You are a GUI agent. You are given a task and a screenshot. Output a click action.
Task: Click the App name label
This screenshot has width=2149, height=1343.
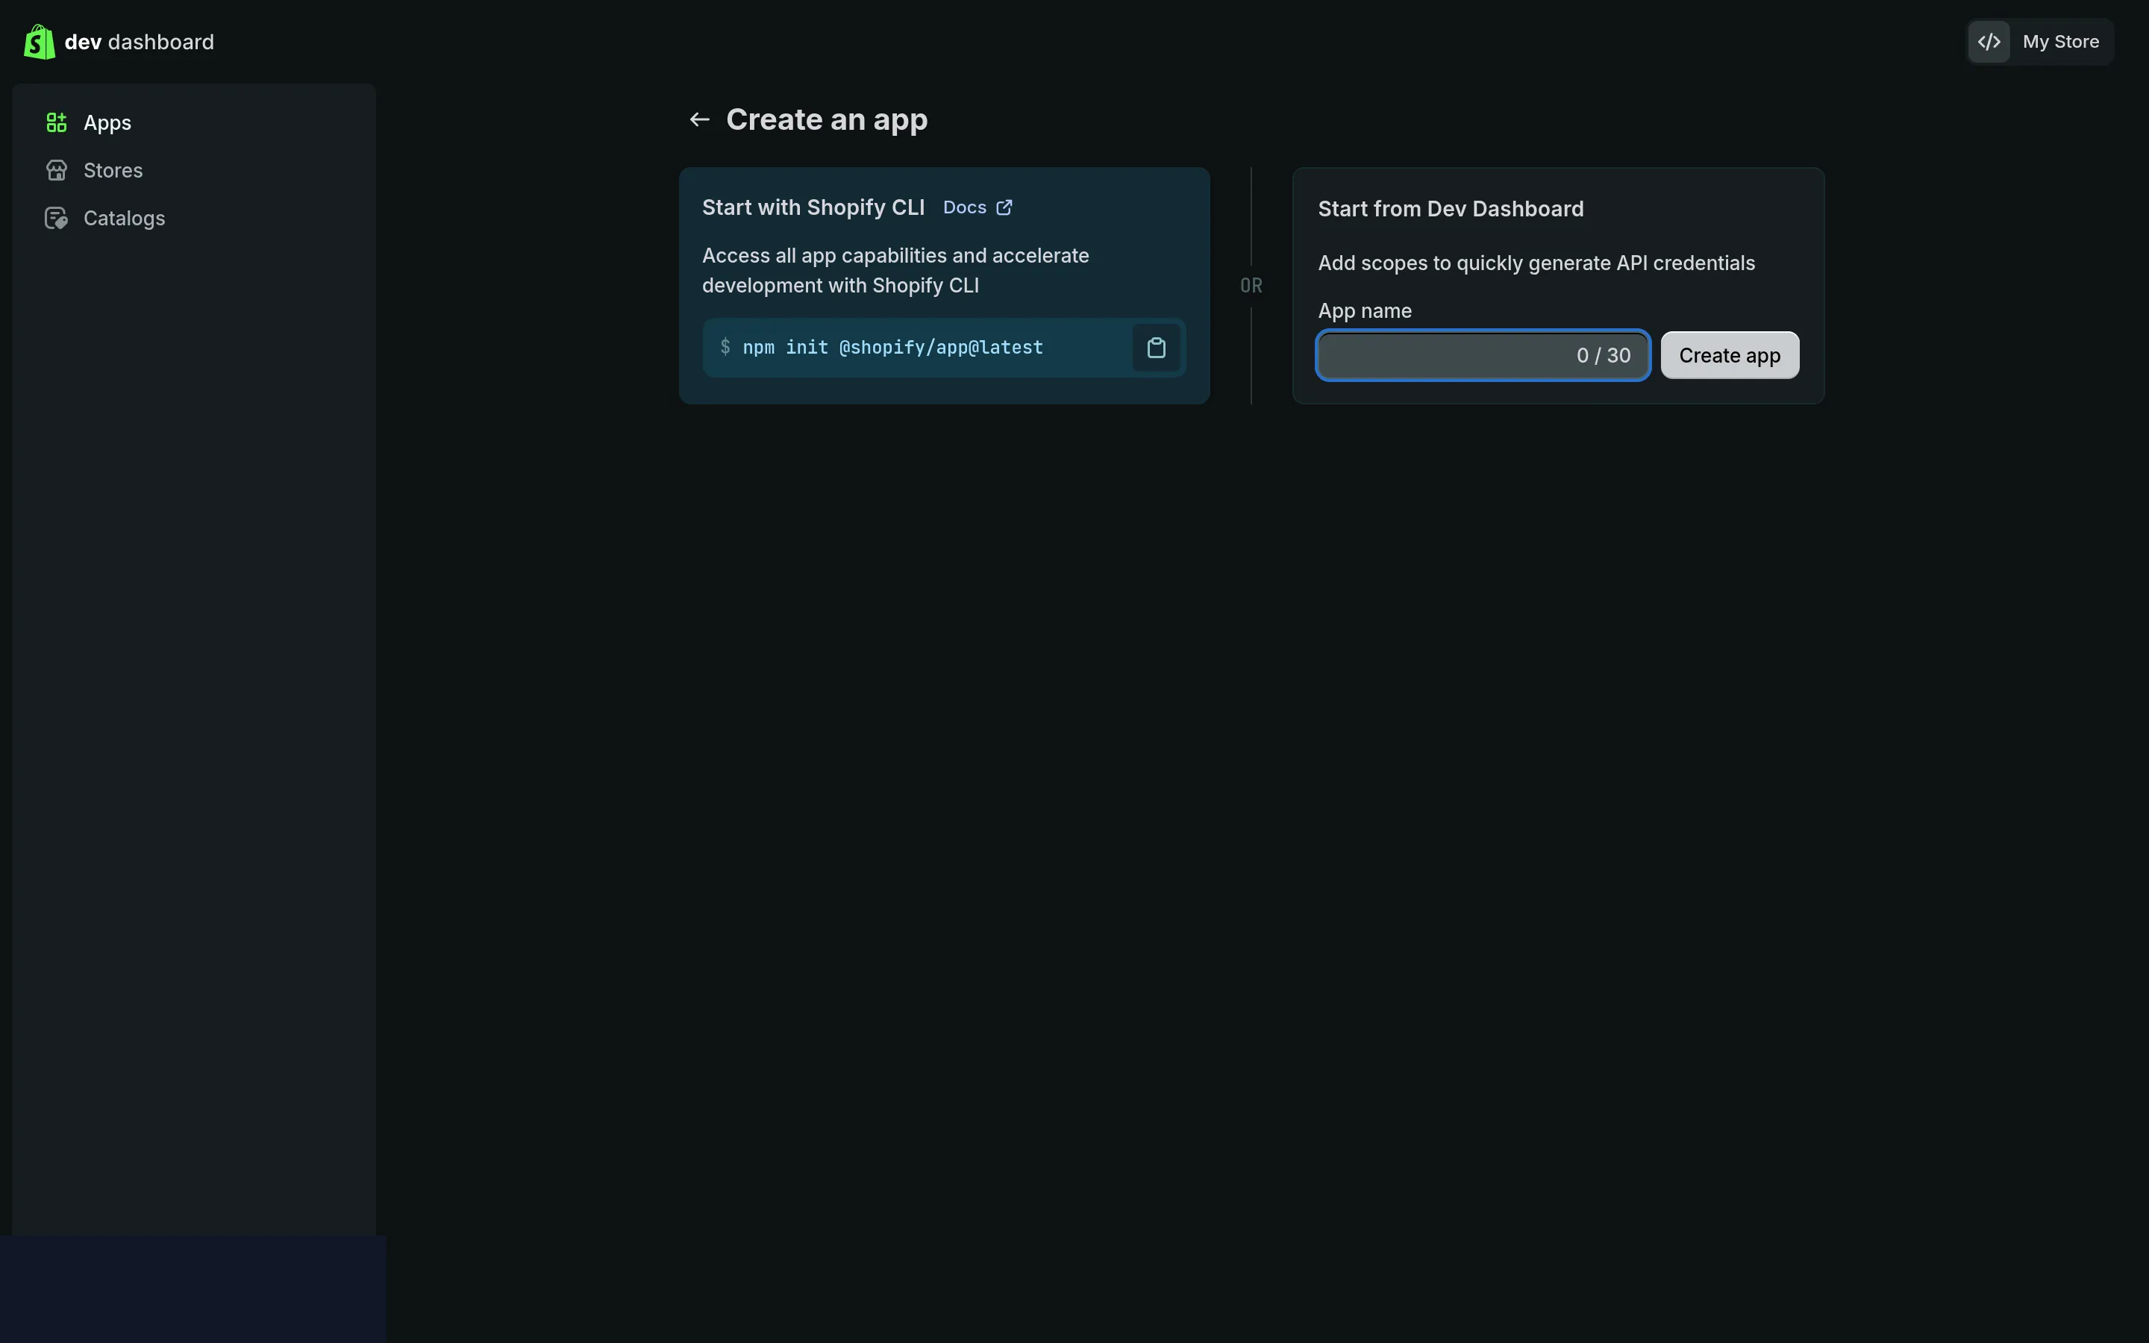pos(1365,311)
